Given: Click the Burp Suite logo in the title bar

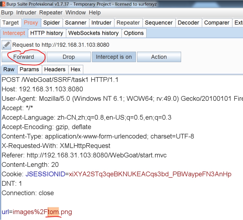Looking at the screenshot, I should 3,4.
